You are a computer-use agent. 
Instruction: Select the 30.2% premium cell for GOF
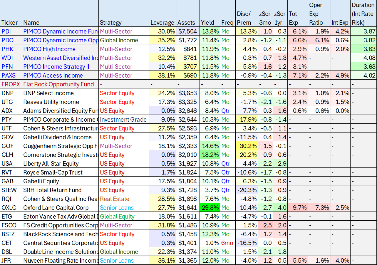pyautogui.click(x=247, y=146)
